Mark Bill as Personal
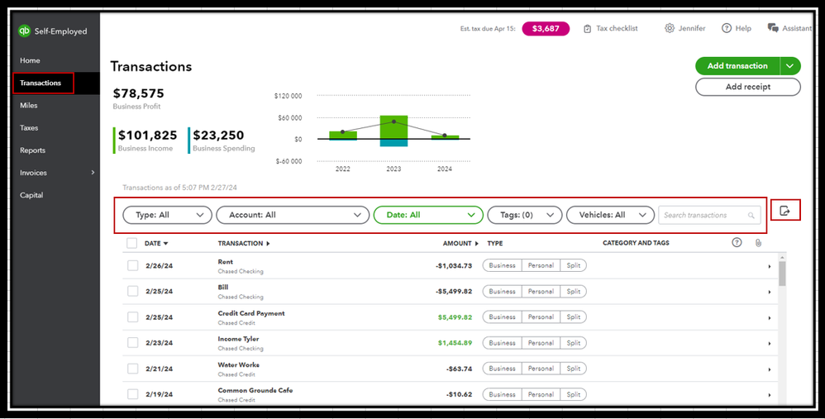Screen dimensions: 825x419 (541, 291)
